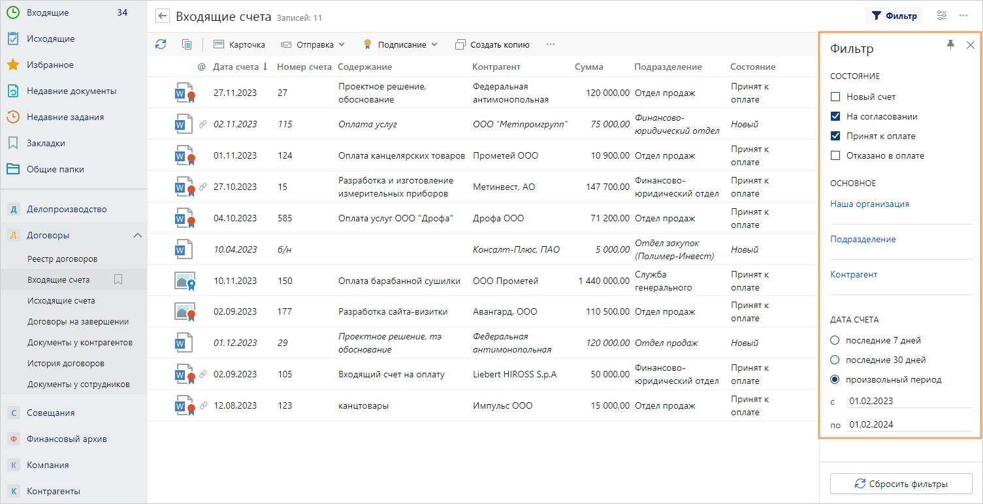983x504 pixels.
Task: Collapse the Договоры section
Action: coord(137,235)
